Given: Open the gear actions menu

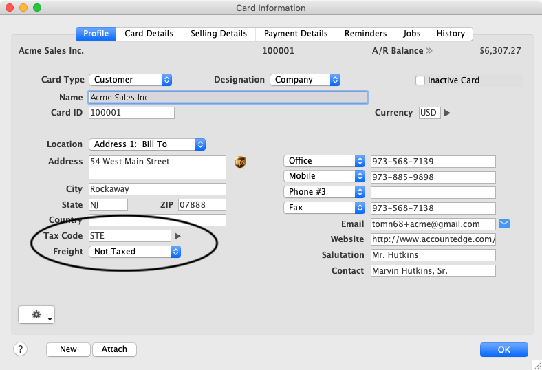Looking at the screenshot, I should click(x=36, y=314).
